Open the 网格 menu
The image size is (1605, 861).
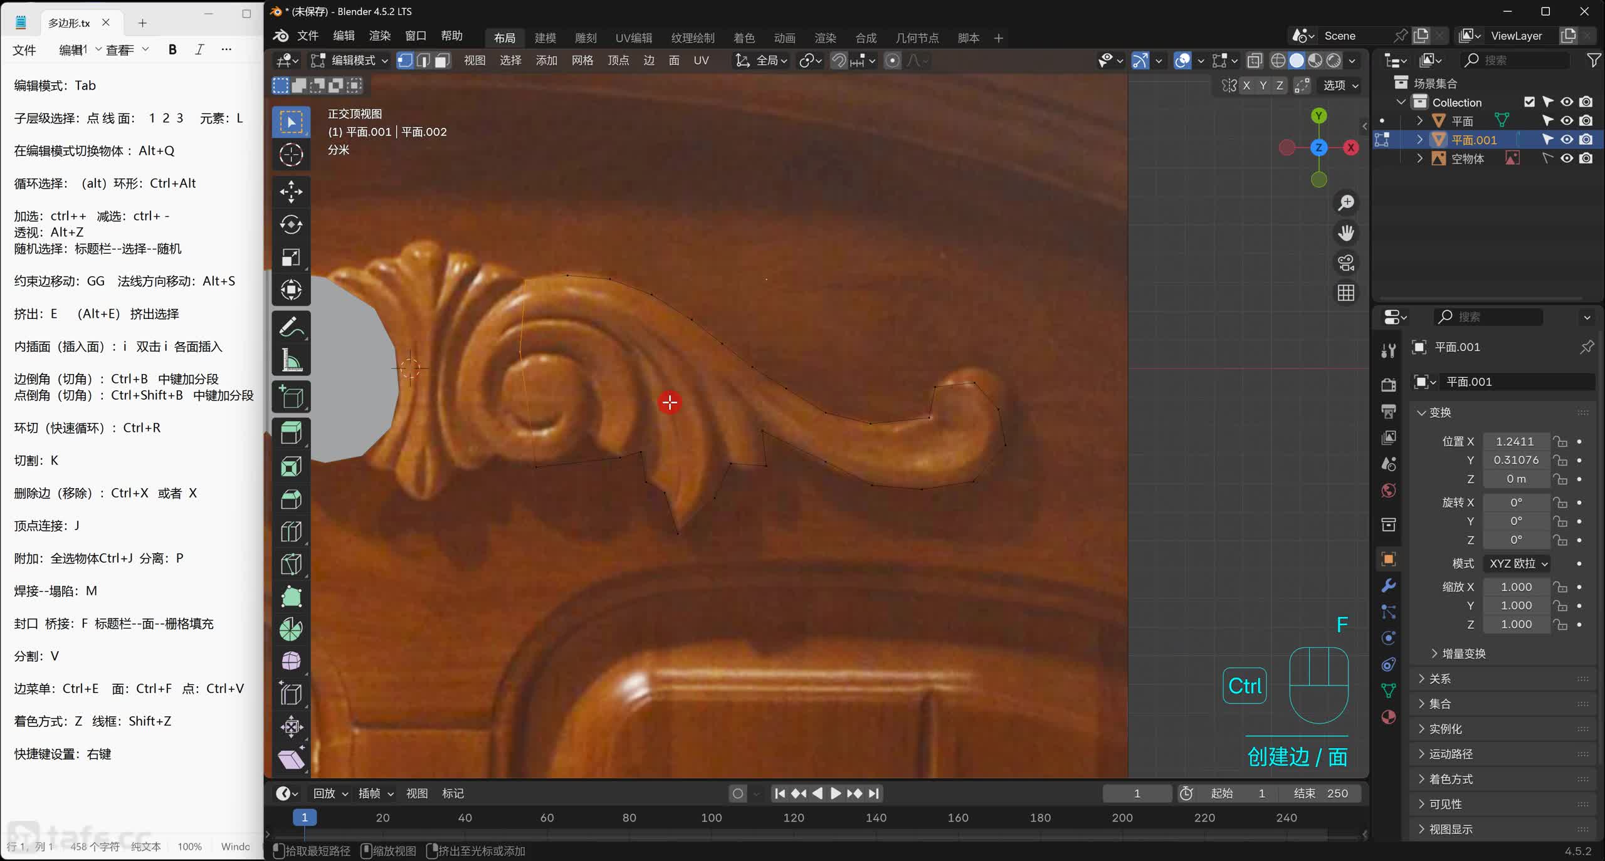(x=582, y=60)
